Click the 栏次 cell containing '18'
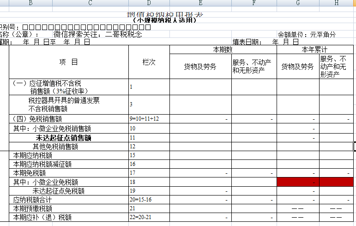This screenshot has height=226, width=356. point(149,182)
